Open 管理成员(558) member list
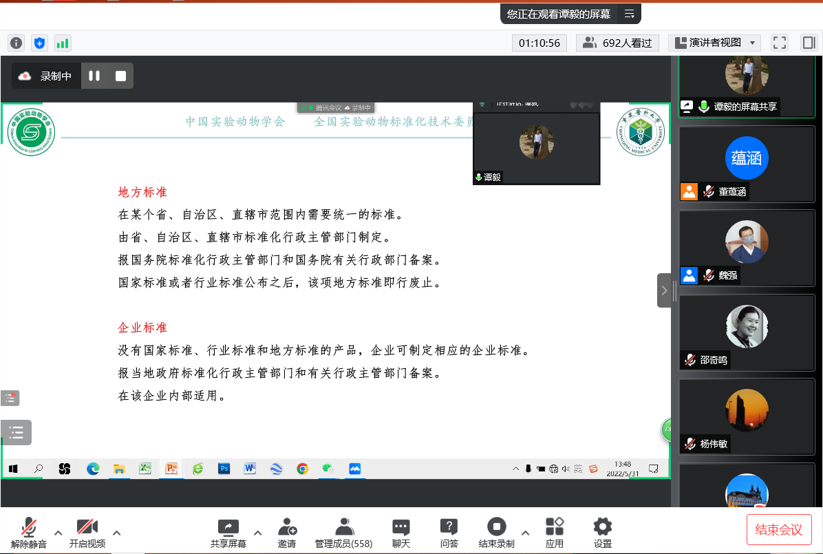This screenshot has height=554, width=823. [x=343, y=533]
